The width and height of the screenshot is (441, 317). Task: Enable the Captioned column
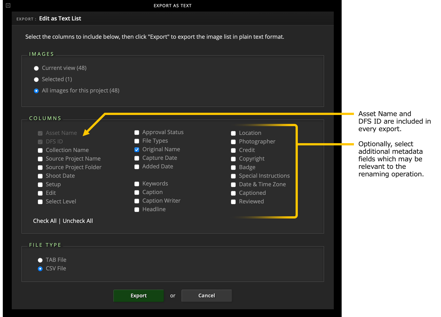233,193
